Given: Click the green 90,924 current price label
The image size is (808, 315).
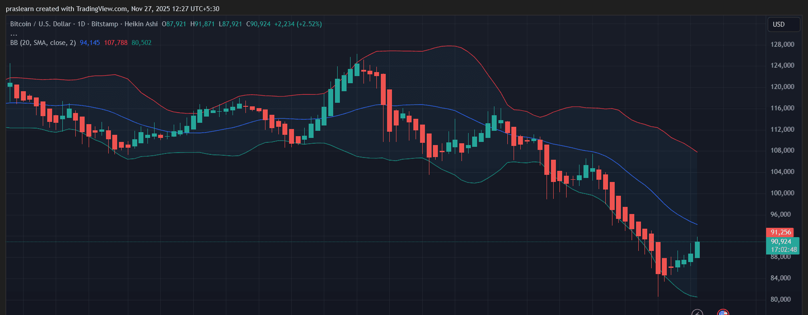Looking at the screenshot, I should [x=781, y=242].
